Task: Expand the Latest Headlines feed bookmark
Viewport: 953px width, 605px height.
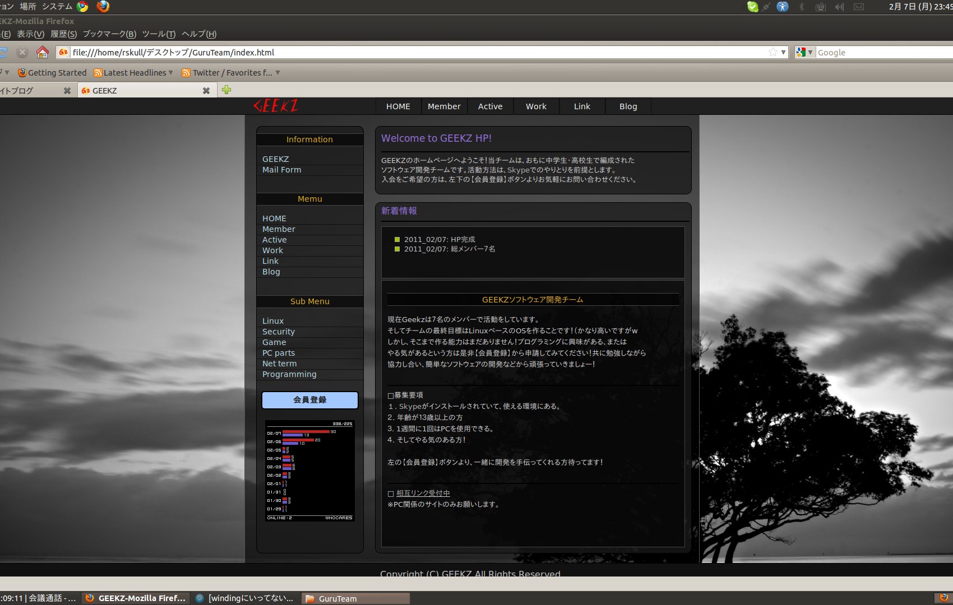Action: (x=133, y=73)
